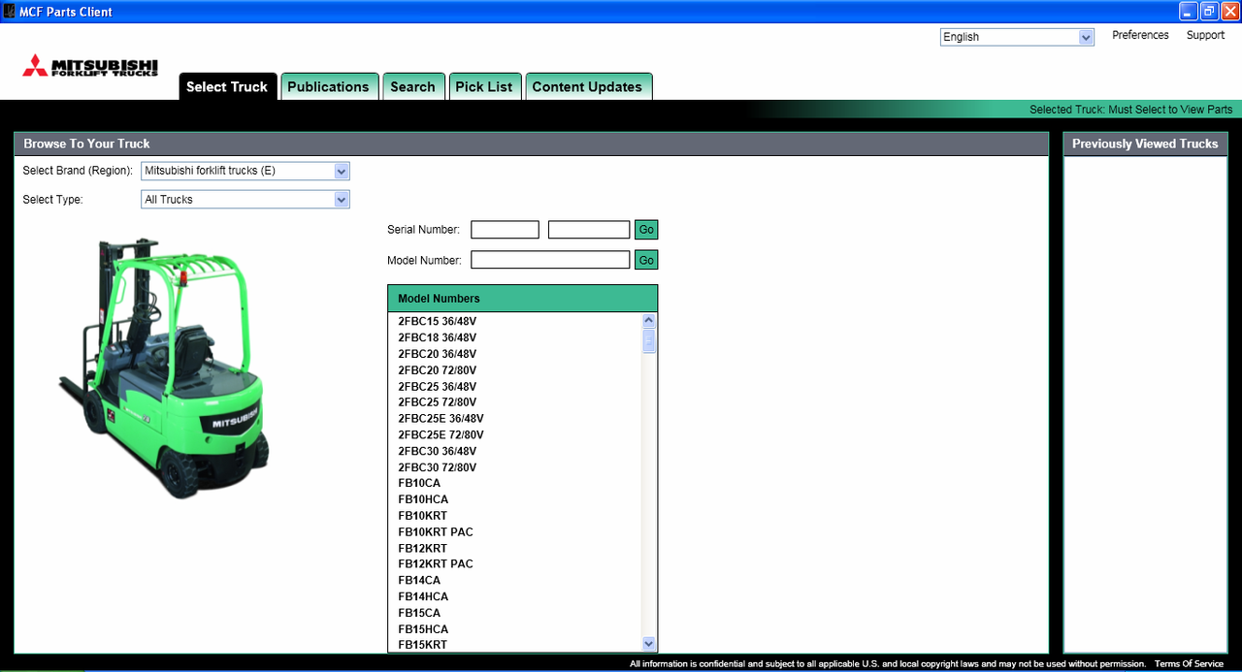
Task: Click the model list scroll up arrow
Action: coord(649,320)
